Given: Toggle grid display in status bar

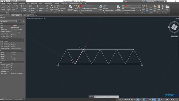Looking at the screenshot, I should [x=138, y=100].
